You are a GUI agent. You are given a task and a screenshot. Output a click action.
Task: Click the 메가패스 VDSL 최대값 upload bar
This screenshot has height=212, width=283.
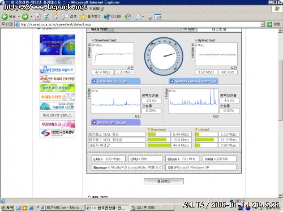pyautogui.click(x=207, y=140)
